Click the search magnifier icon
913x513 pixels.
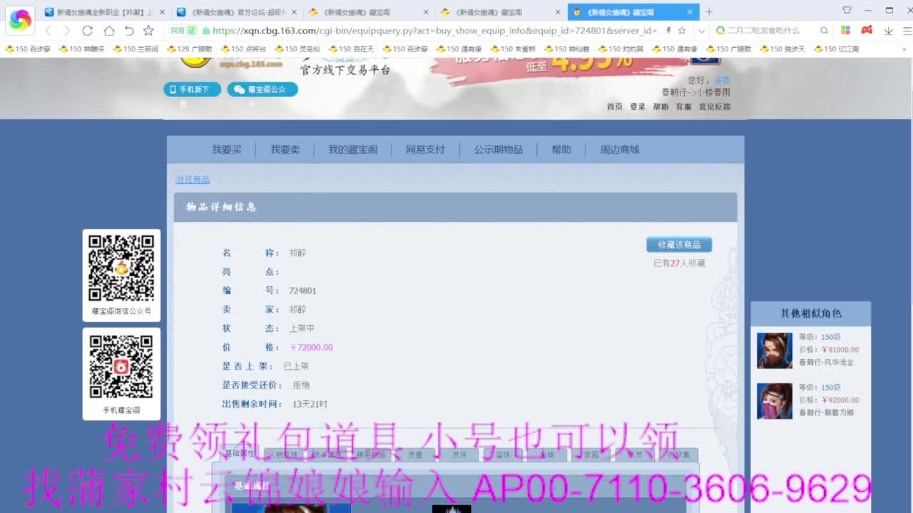click(824, 31)
